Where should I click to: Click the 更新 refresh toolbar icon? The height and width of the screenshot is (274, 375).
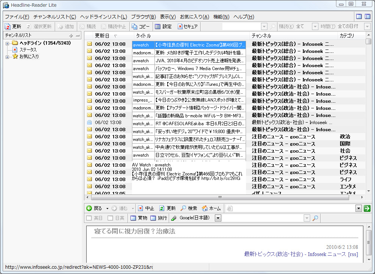point(7,27)
